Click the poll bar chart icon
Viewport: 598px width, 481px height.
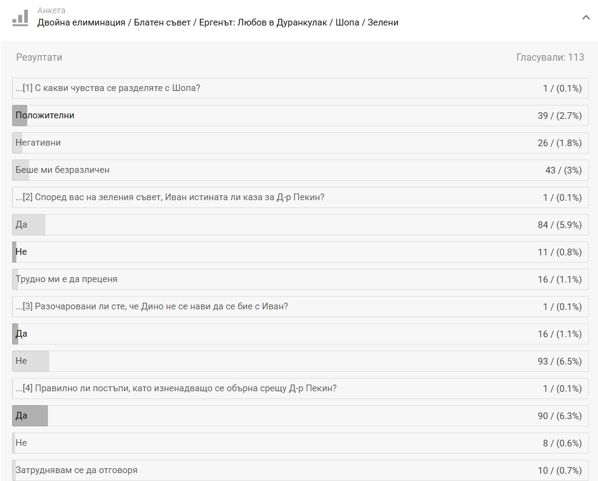point(20,18)
